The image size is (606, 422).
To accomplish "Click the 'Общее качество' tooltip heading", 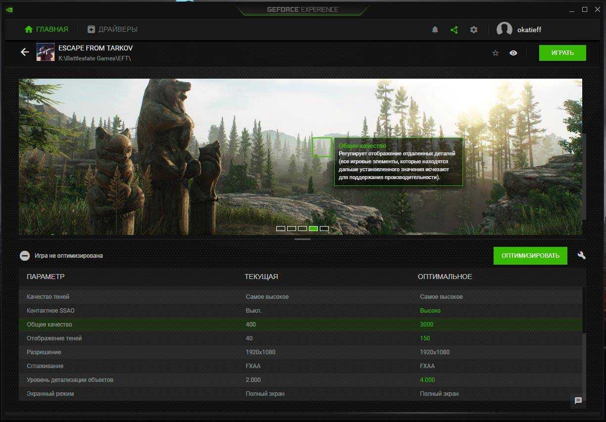I will [x=362, y=146].
